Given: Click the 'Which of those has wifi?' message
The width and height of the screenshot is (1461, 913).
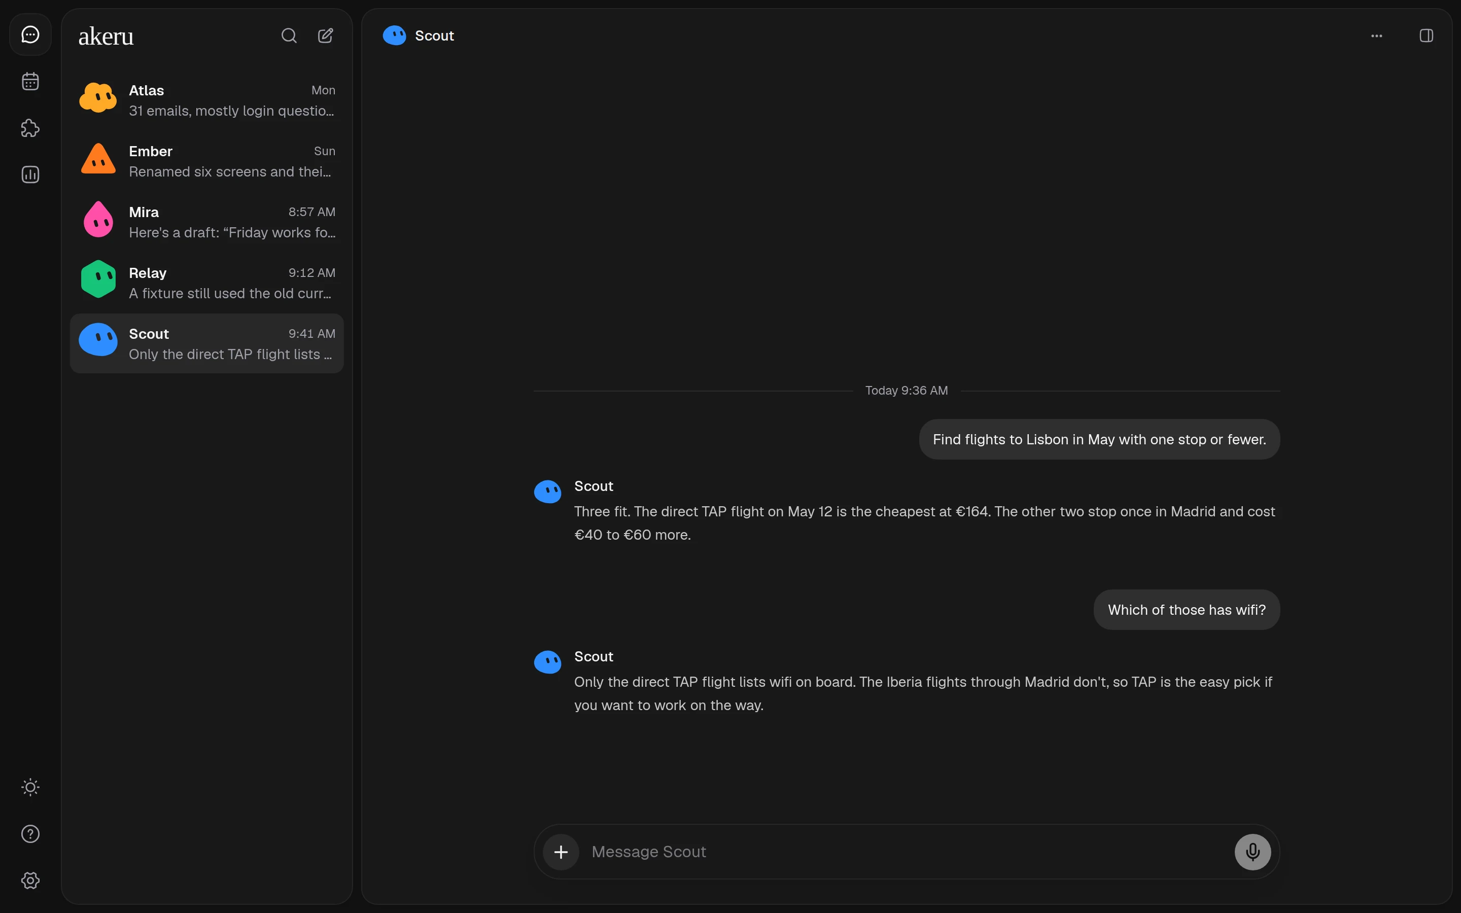Looking at the screenshot, I should click(x=1187, y=610).
